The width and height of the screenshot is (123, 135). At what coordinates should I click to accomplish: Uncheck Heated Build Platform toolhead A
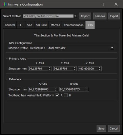click(57, 96)
